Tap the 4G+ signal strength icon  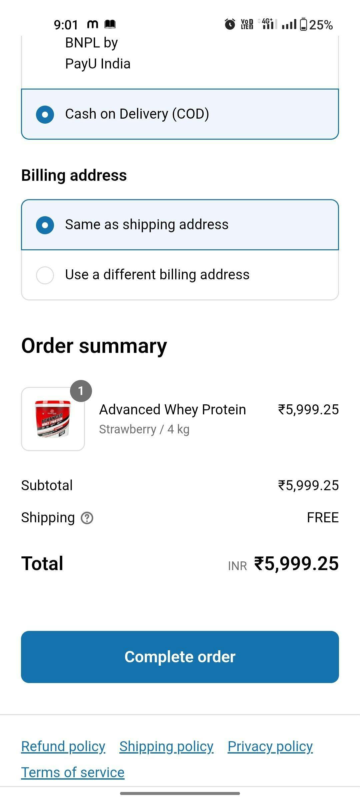268,24
